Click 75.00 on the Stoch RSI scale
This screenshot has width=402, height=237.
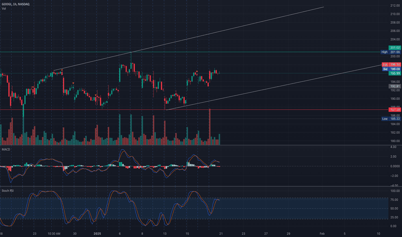coord(395,200)
